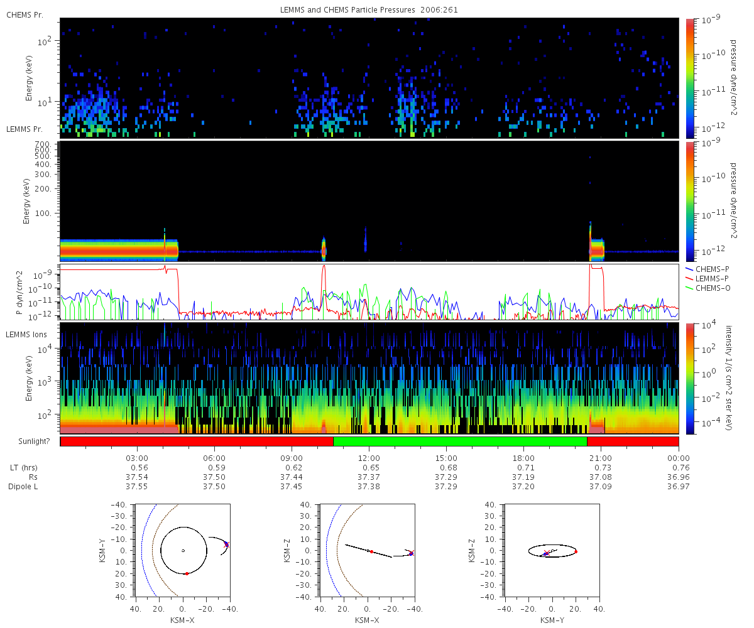The width and height of the screenshot is (754, 628).
Task: Click the '00:00' time axis label
Action: 679,458
